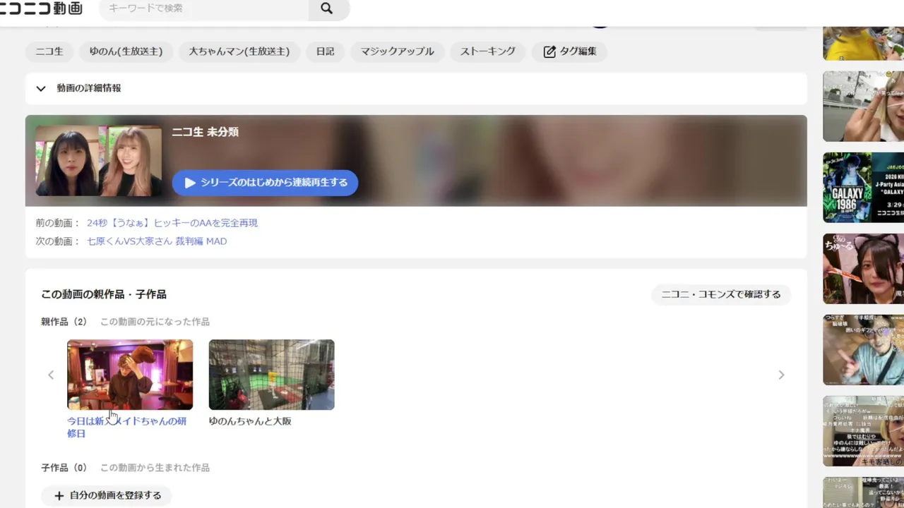
Task: Open previous video 24秒【うなぁ】ヒッキーのAAを完全再現
Action: click(x=172, y=223)
